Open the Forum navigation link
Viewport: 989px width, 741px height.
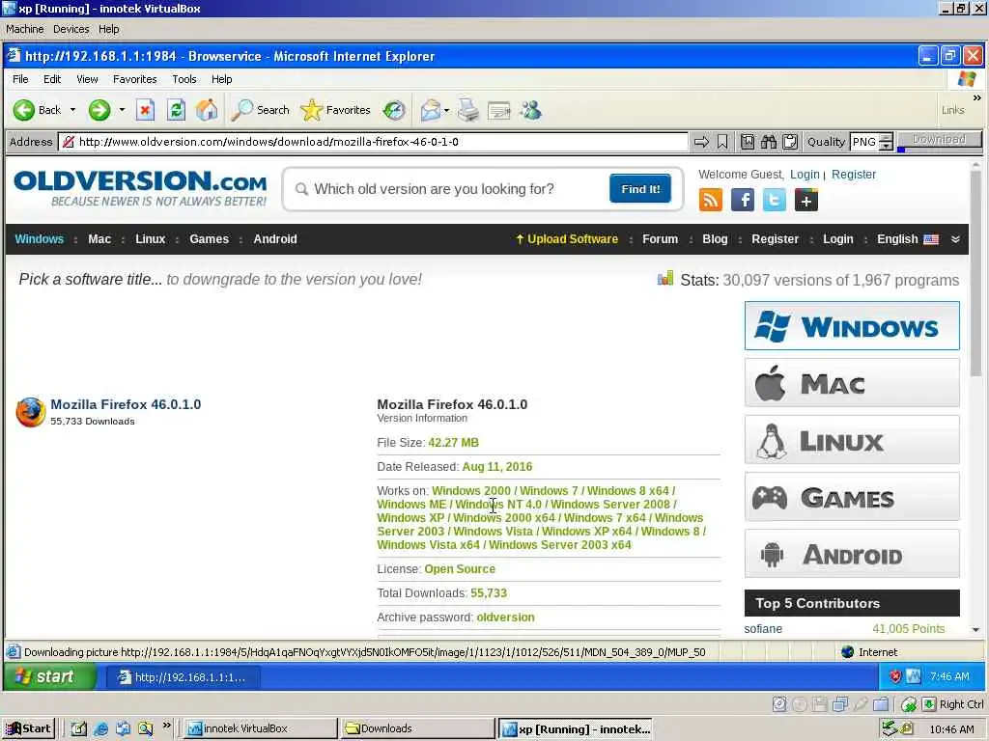click(660, 239)
